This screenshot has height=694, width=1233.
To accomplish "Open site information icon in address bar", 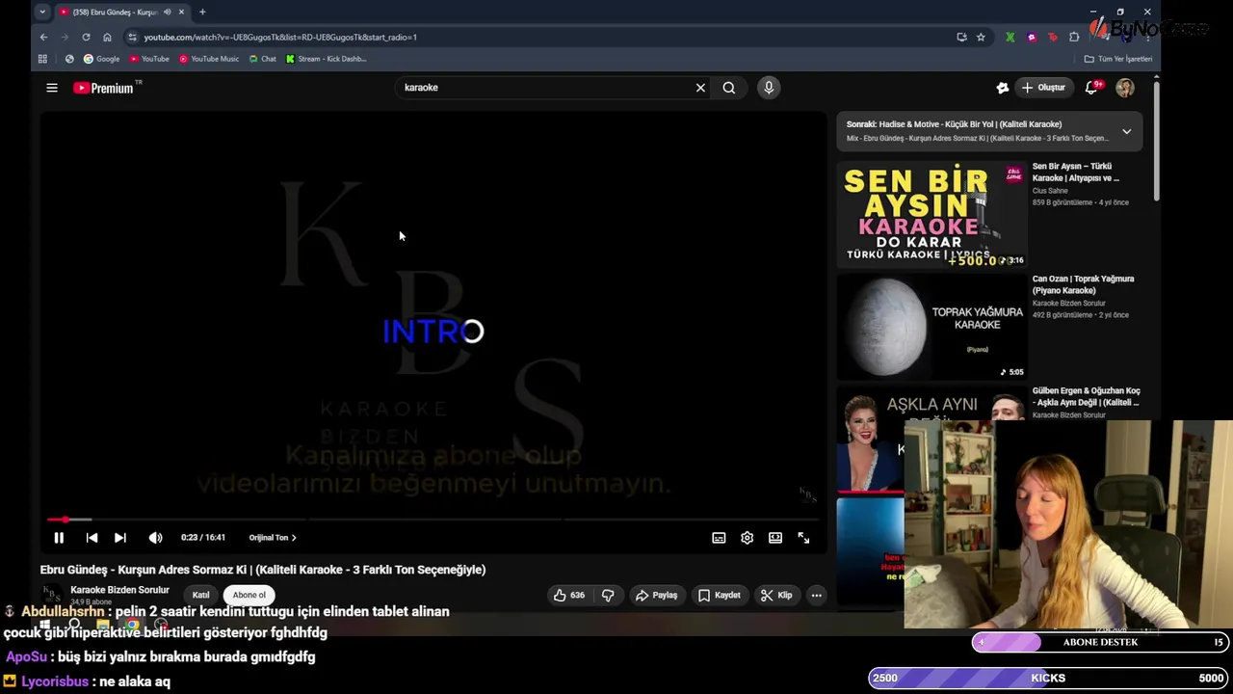I will [132, 37].
